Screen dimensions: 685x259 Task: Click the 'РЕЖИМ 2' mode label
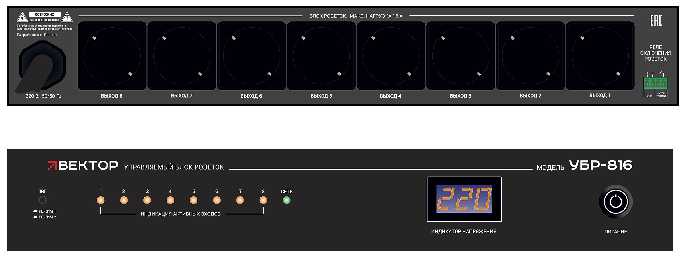[x=47, y=217]
